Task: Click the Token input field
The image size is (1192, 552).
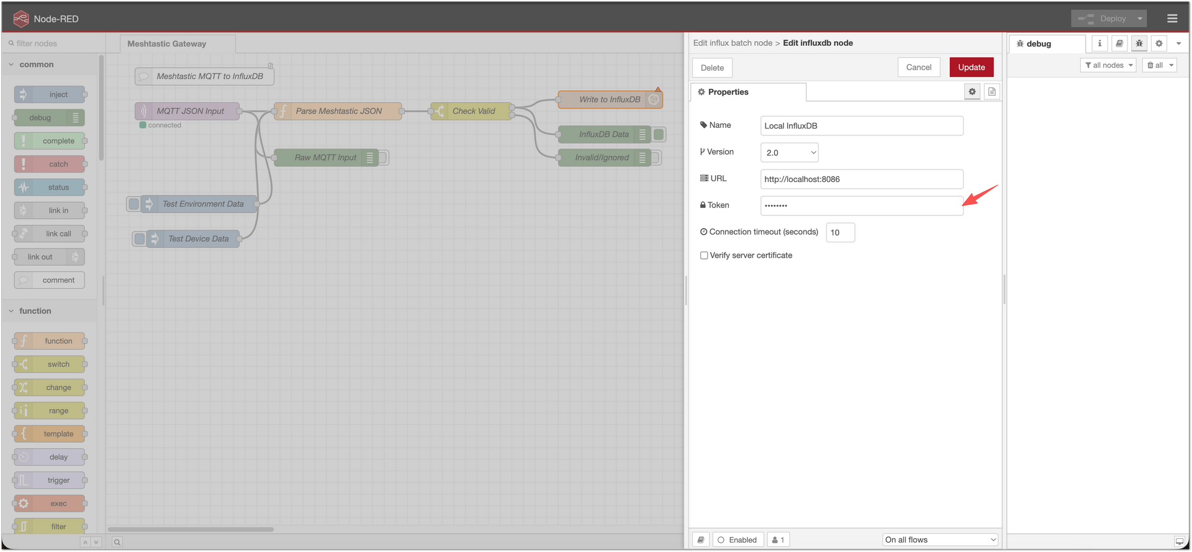Action: (861, 206)
